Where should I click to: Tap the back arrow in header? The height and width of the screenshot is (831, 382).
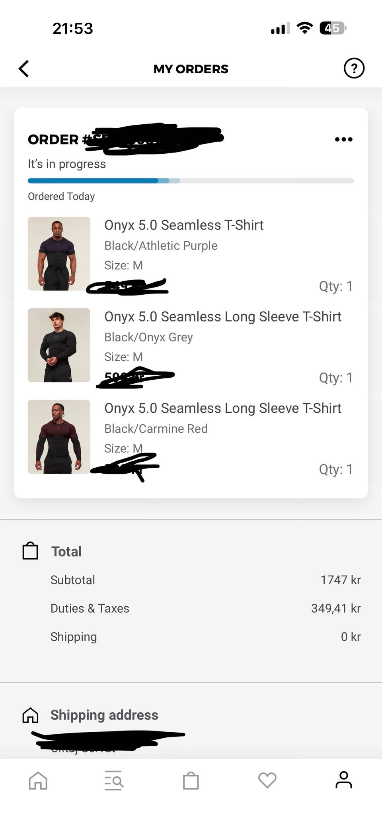24,69
